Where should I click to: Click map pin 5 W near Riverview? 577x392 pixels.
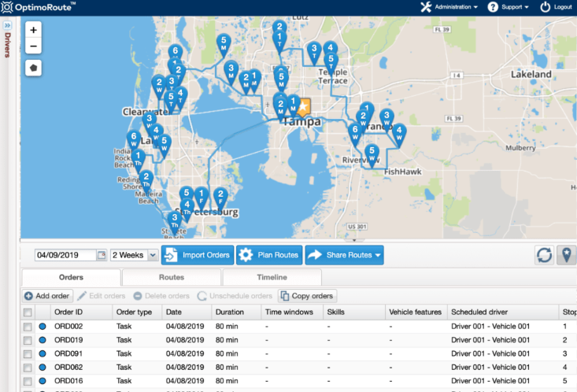click(x=372, y=155)
